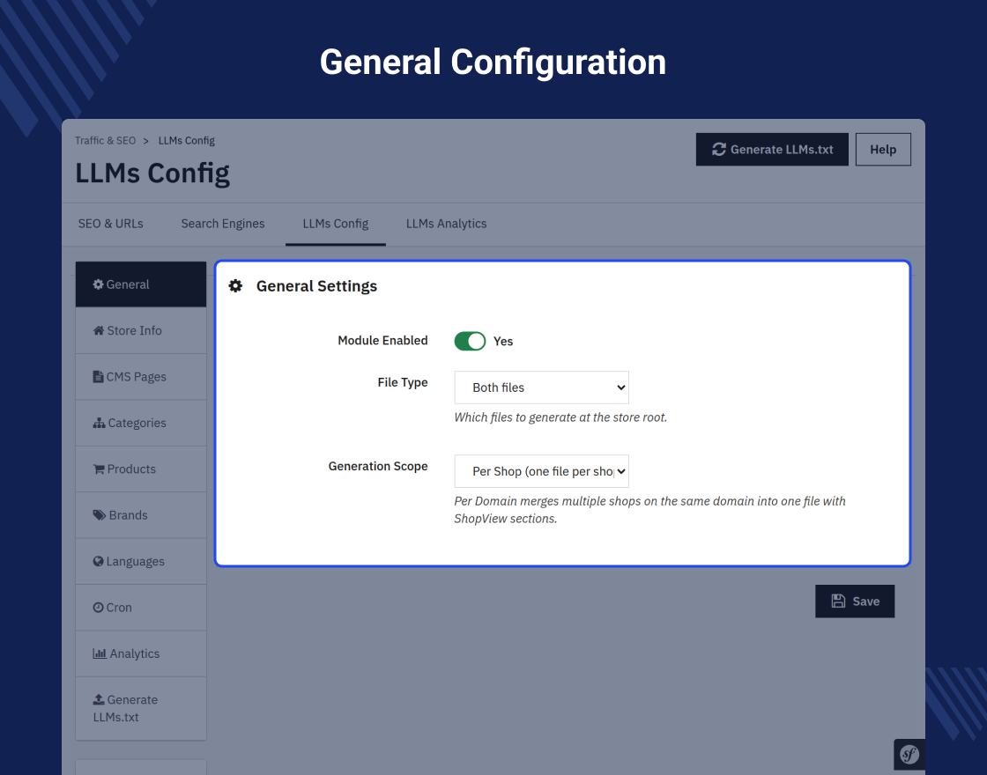This screenshot has height=775, width=987.
Task: Go to the Categories section label
Action: coord(137,423)
